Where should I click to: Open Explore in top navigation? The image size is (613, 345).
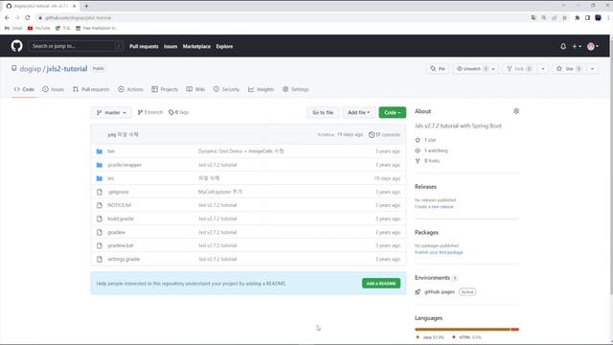(224, 46)
